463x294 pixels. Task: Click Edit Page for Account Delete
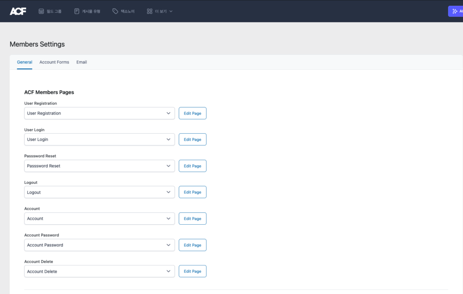click(193, 271)
